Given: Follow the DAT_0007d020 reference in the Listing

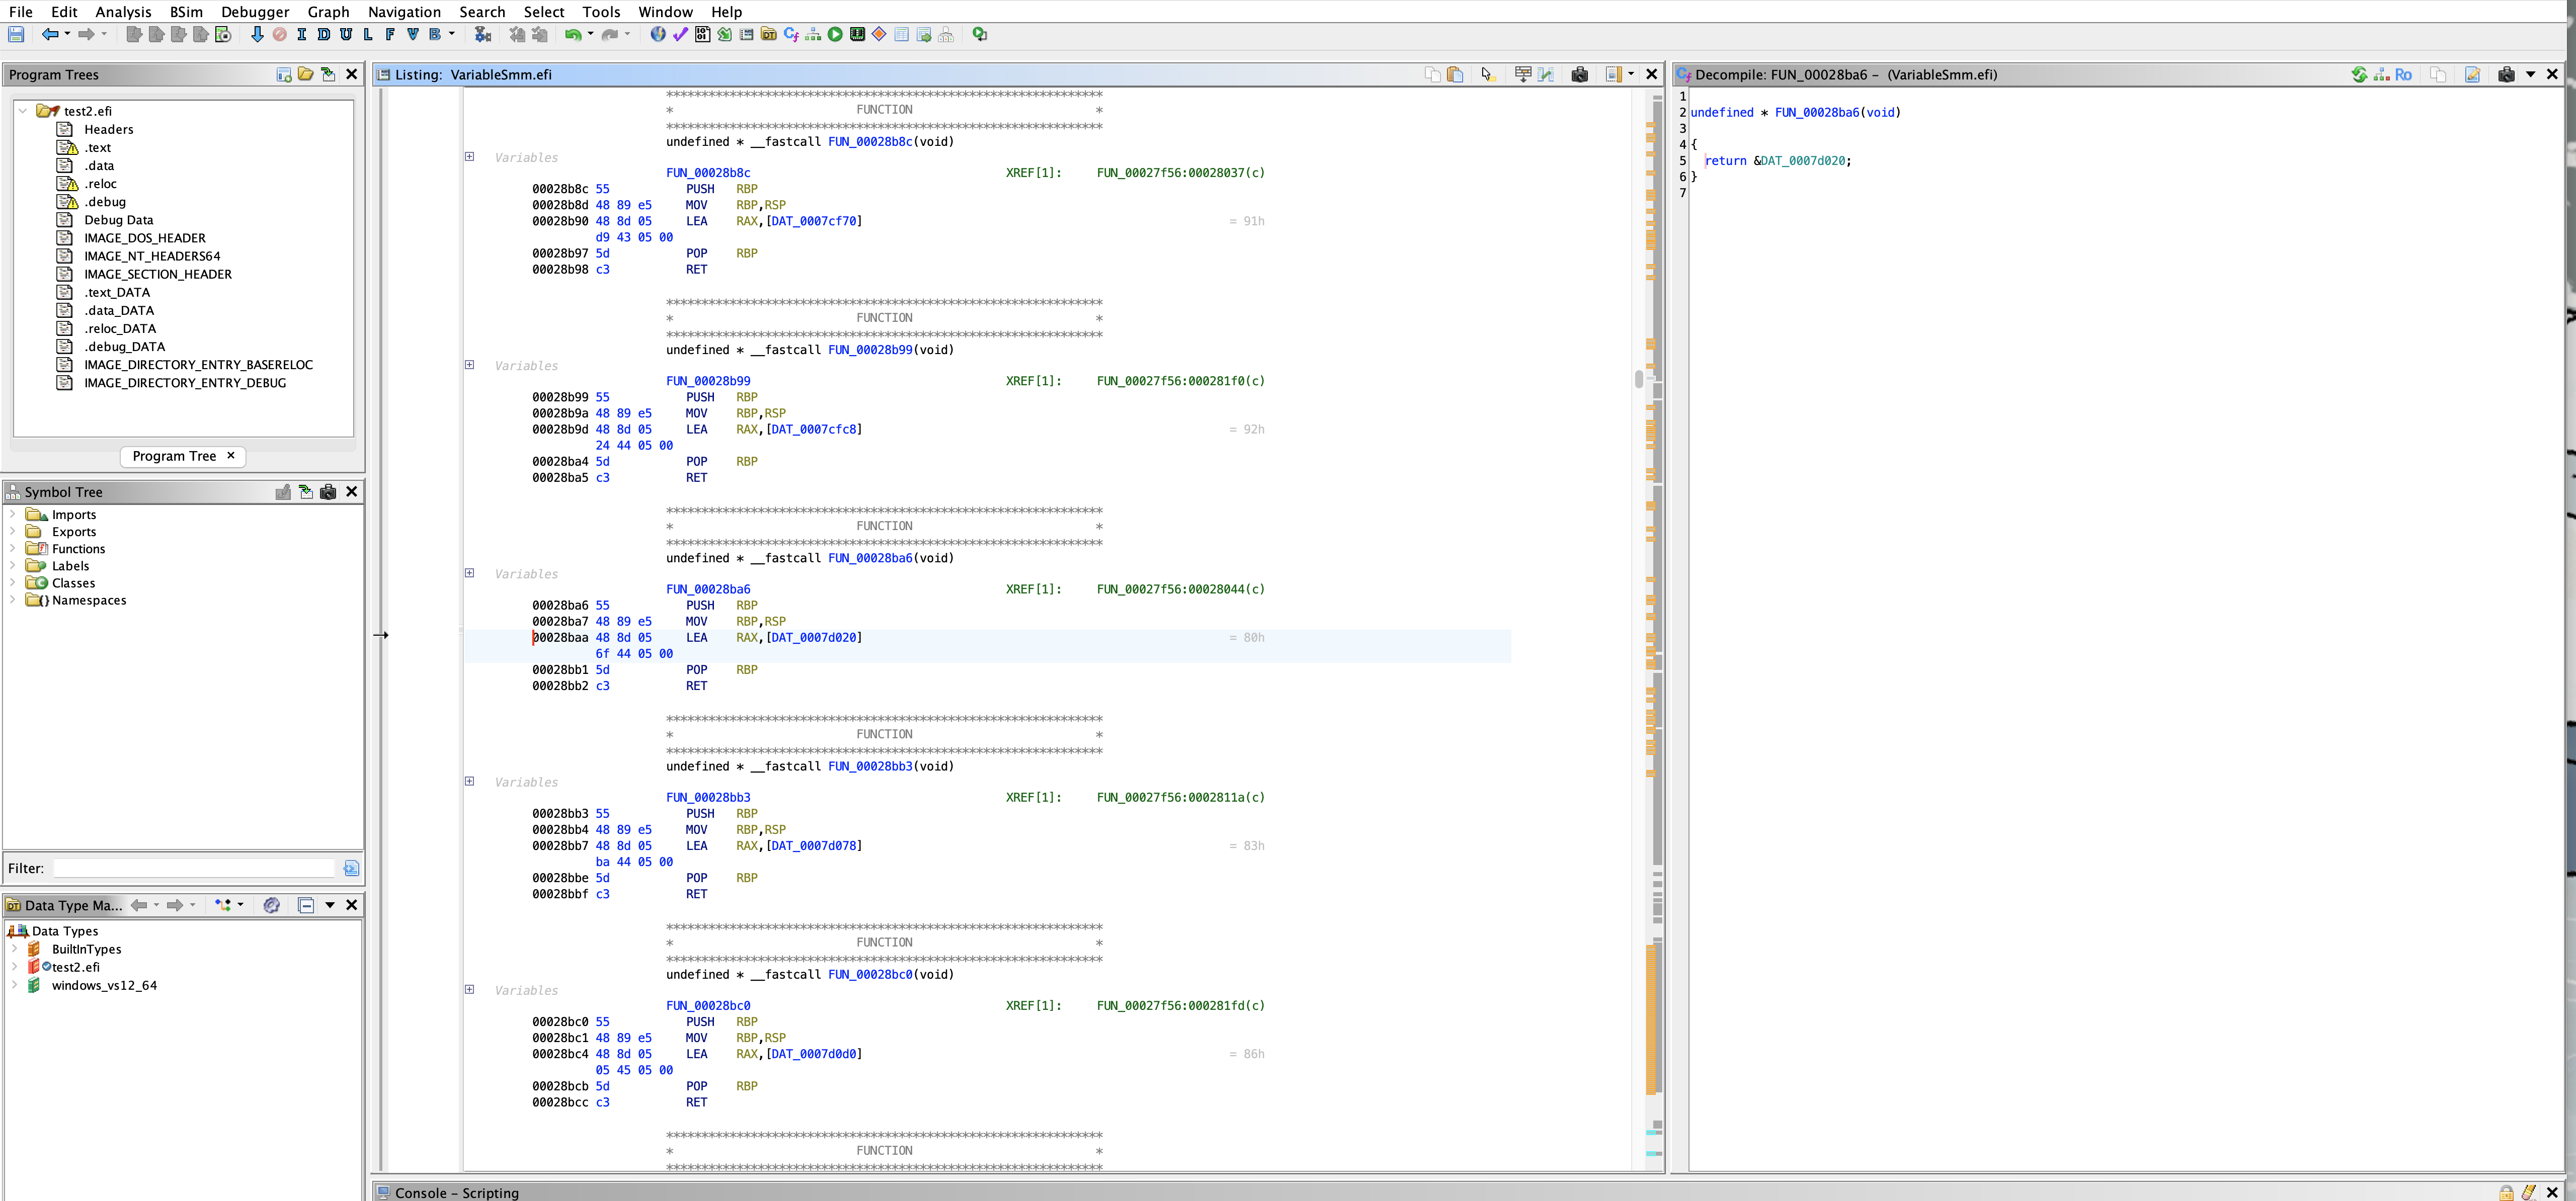Looking at the screenshot, I should pyautogui.click(x=813, y=638).
